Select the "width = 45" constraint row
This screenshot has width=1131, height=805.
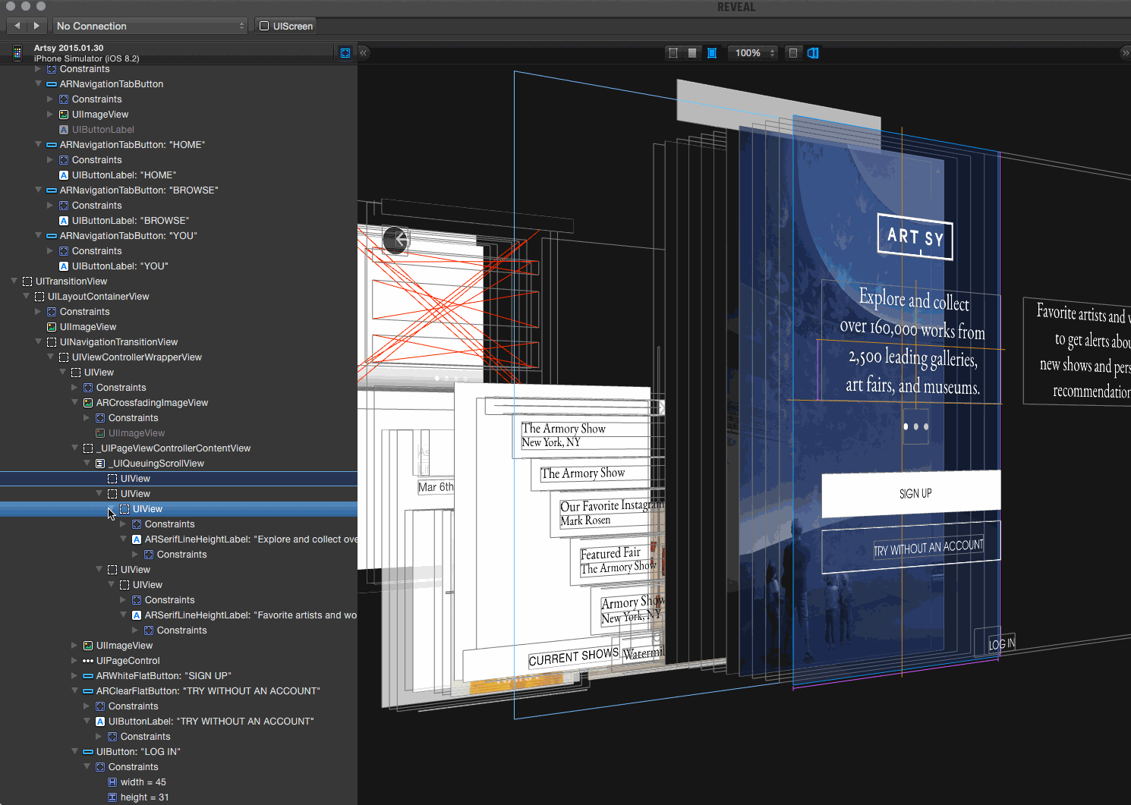click(143, 782)
